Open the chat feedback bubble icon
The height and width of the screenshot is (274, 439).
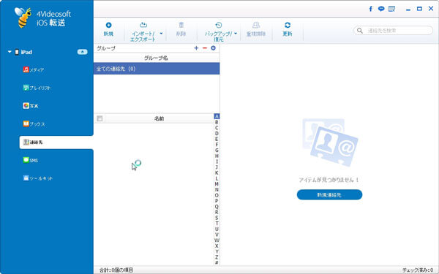[381, 9]
